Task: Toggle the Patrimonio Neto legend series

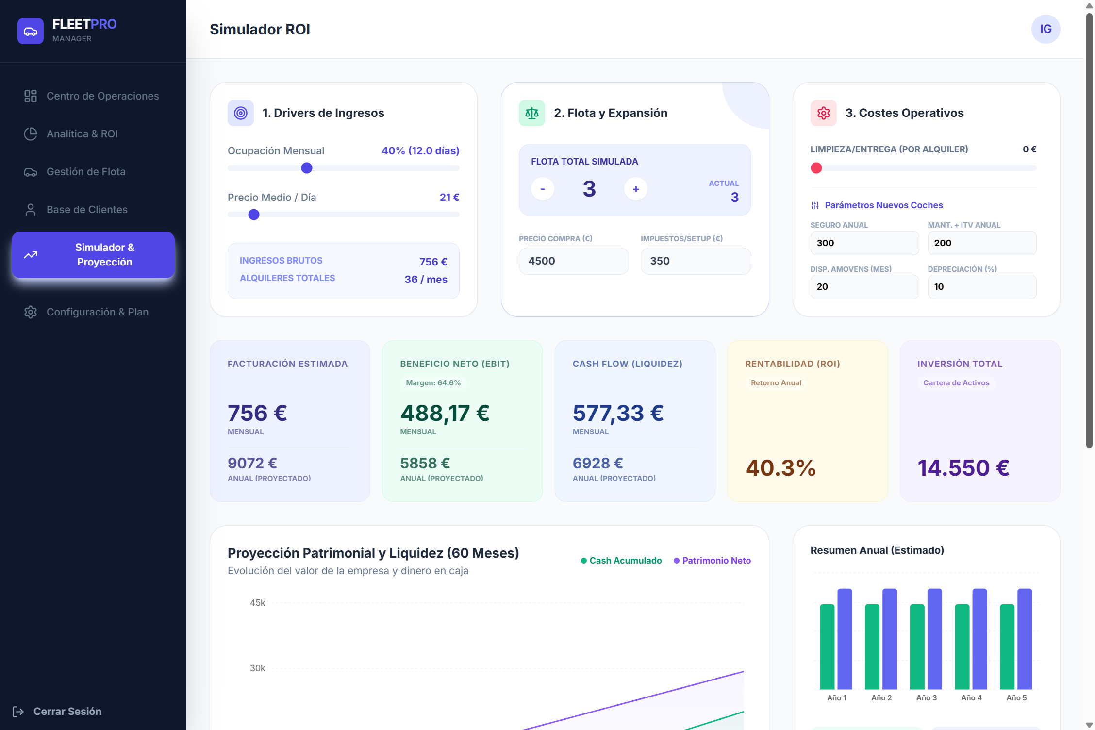Action: pyautogui.click(x=712, y=561)
